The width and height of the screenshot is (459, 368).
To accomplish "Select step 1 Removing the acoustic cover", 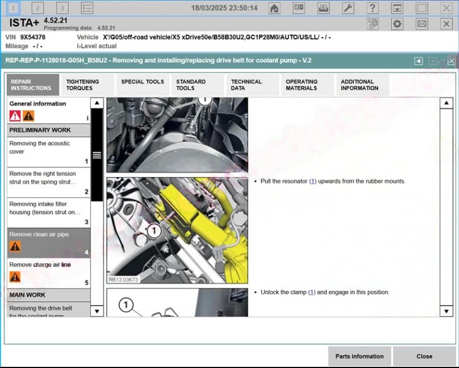I will click(x=49, y=152).
